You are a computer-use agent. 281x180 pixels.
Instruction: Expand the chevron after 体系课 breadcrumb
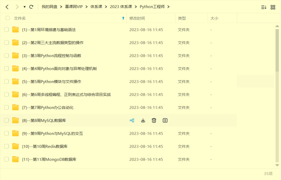[x=106, y=7]
